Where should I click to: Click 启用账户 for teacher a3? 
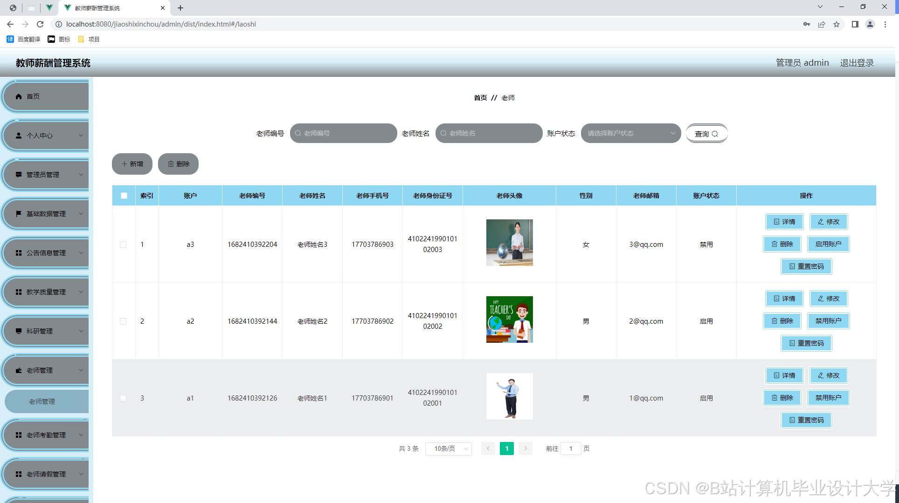(x=828, y=244)
